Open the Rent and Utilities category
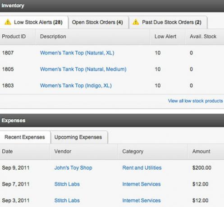Viewport: 224px width, 207px height. click(x=142, y=168)
